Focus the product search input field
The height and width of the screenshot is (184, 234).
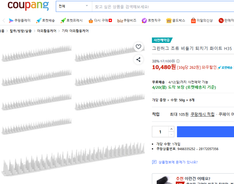click(x=163, y=7)
